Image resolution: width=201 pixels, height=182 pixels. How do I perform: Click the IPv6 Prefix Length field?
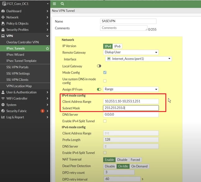tap(131, 139)
